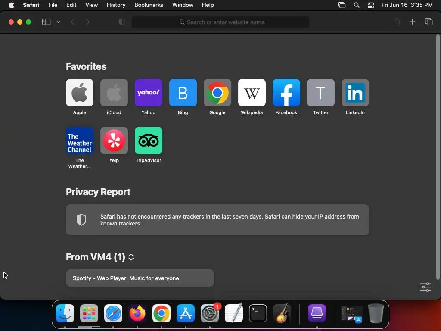The image size is (441, 331).
Task: Show the Safari sidebar
Action: pos(46,22)
